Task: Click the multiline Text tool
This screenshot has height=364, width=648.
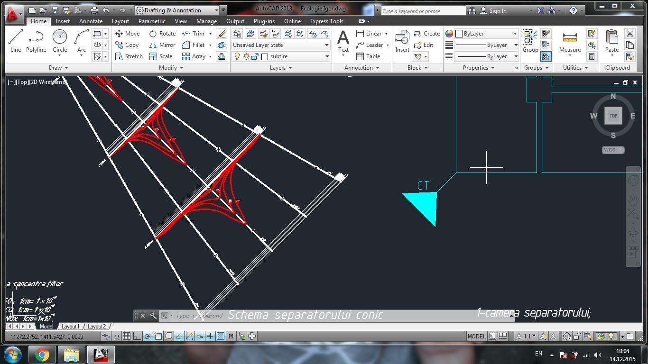Action: pos(343,41)
